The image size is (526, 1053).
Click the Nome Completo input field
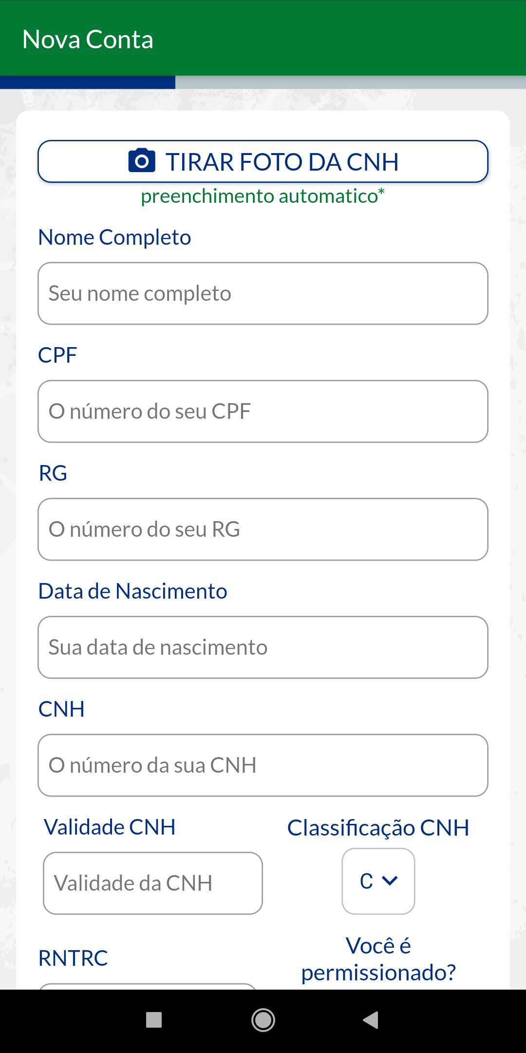pyautogui.click(x=263, y=293)
